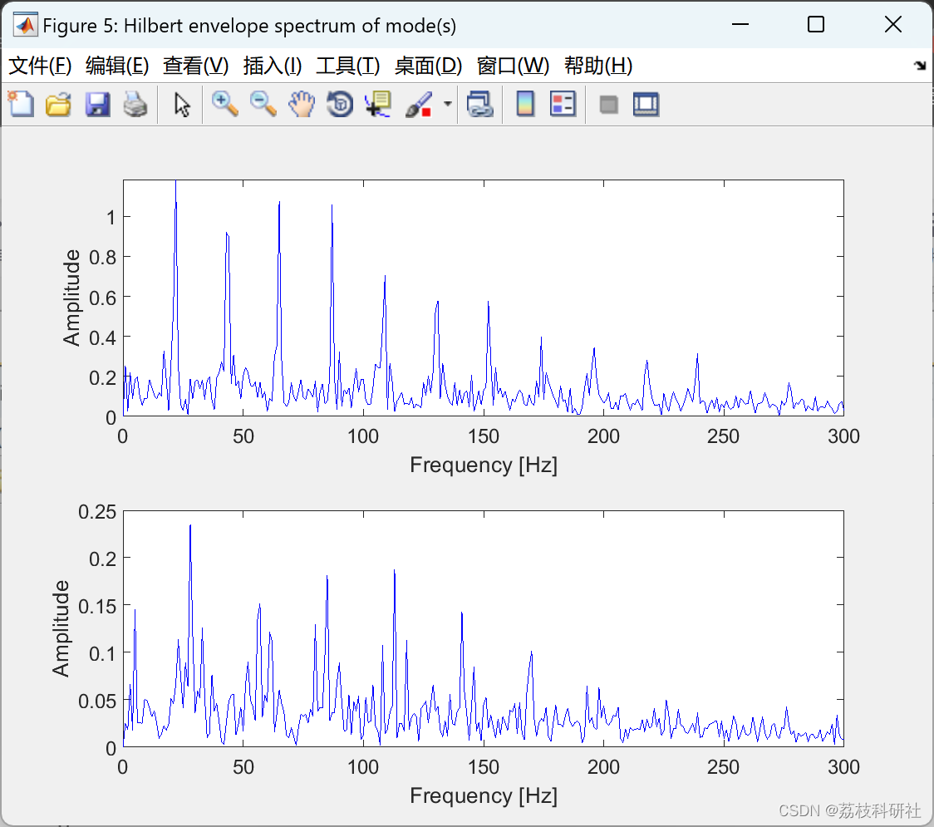Click the bottom plot's Amplitude axis label
934x827 pixels.
[61, 628]
